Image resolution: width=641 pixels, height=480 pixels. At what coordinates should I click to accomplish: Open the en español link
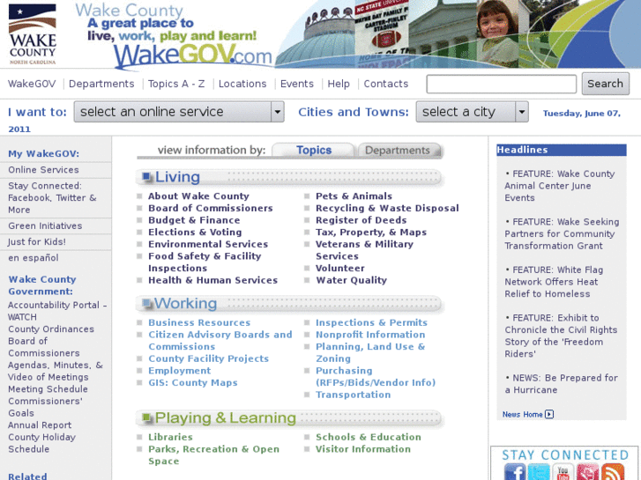tap(34, 258)
